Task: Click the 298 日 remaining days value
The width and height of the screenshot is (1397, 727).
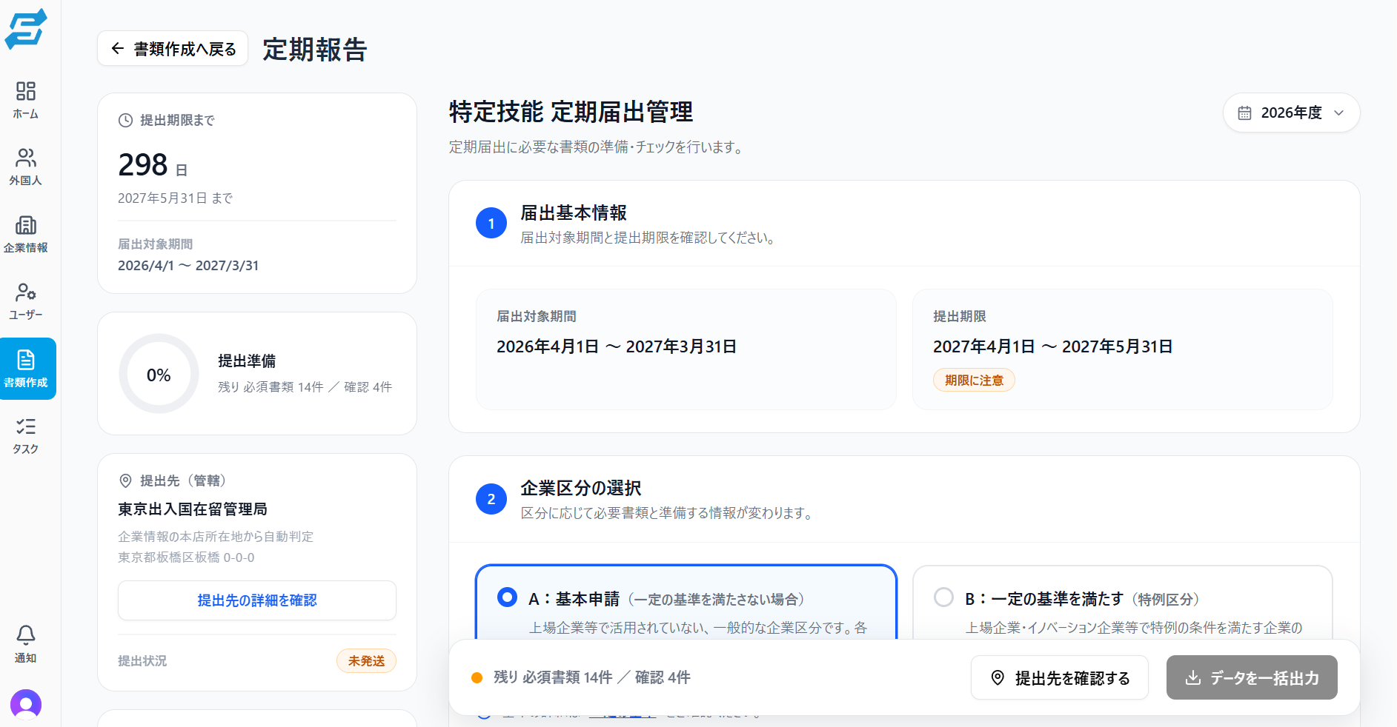Action: 153,165
